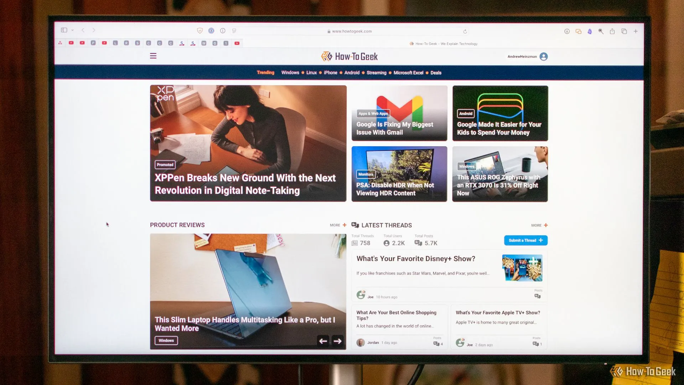Open the Deals trending topic
Image resolution: width=684 pixels, height=385 pixels.
point(436,73)
